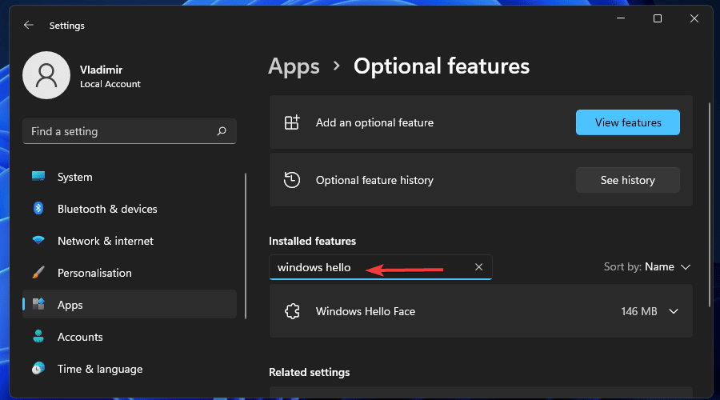Click the View features button

(x=628, y=122)
